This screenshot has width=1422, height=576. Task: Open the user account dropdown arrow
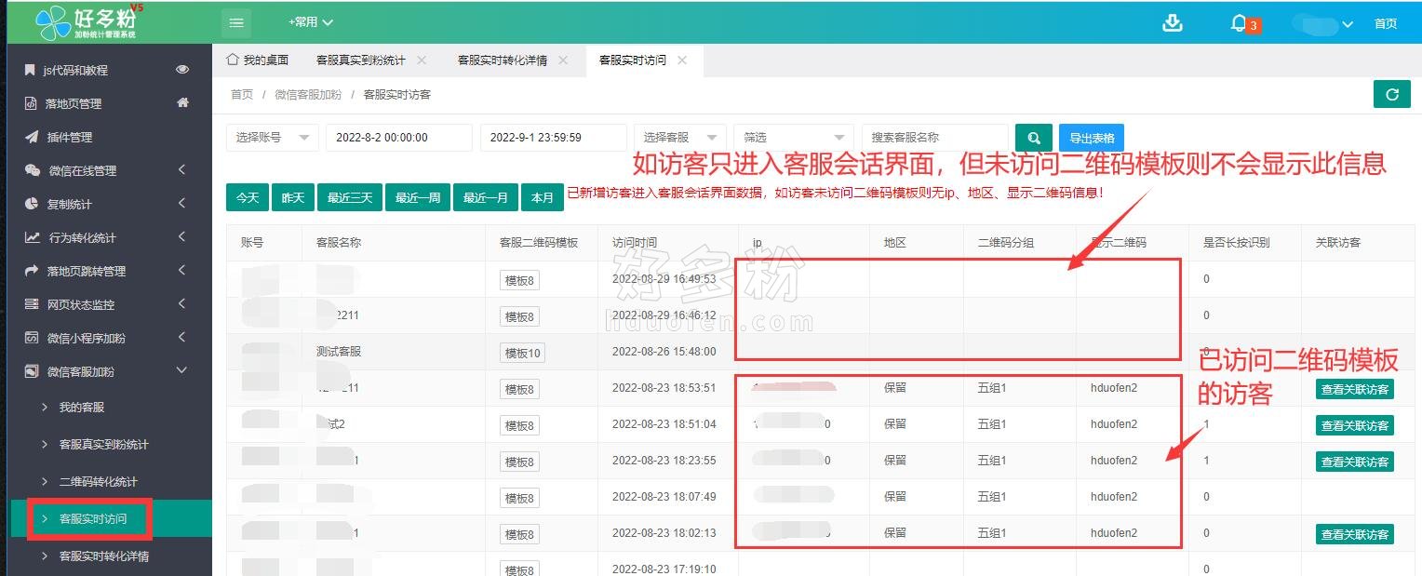(x=1348, y=24)
